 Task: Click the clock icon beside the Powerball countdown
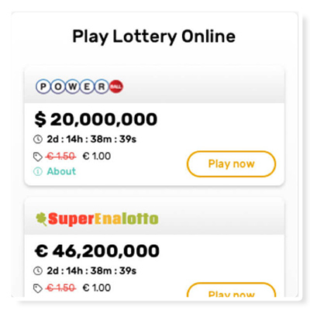(38, 139)
